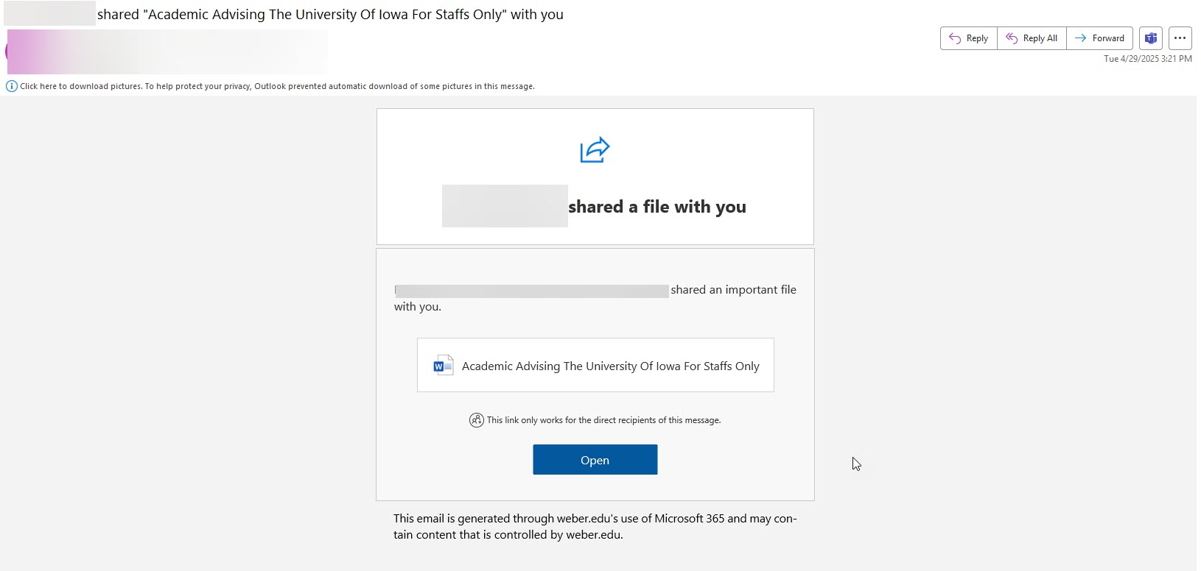Viewport: 1201px width, 571px height.
Task: Click the weber.edu Microsoft 365 footer text
Action: pyautogui.click(x=595, y=526)
